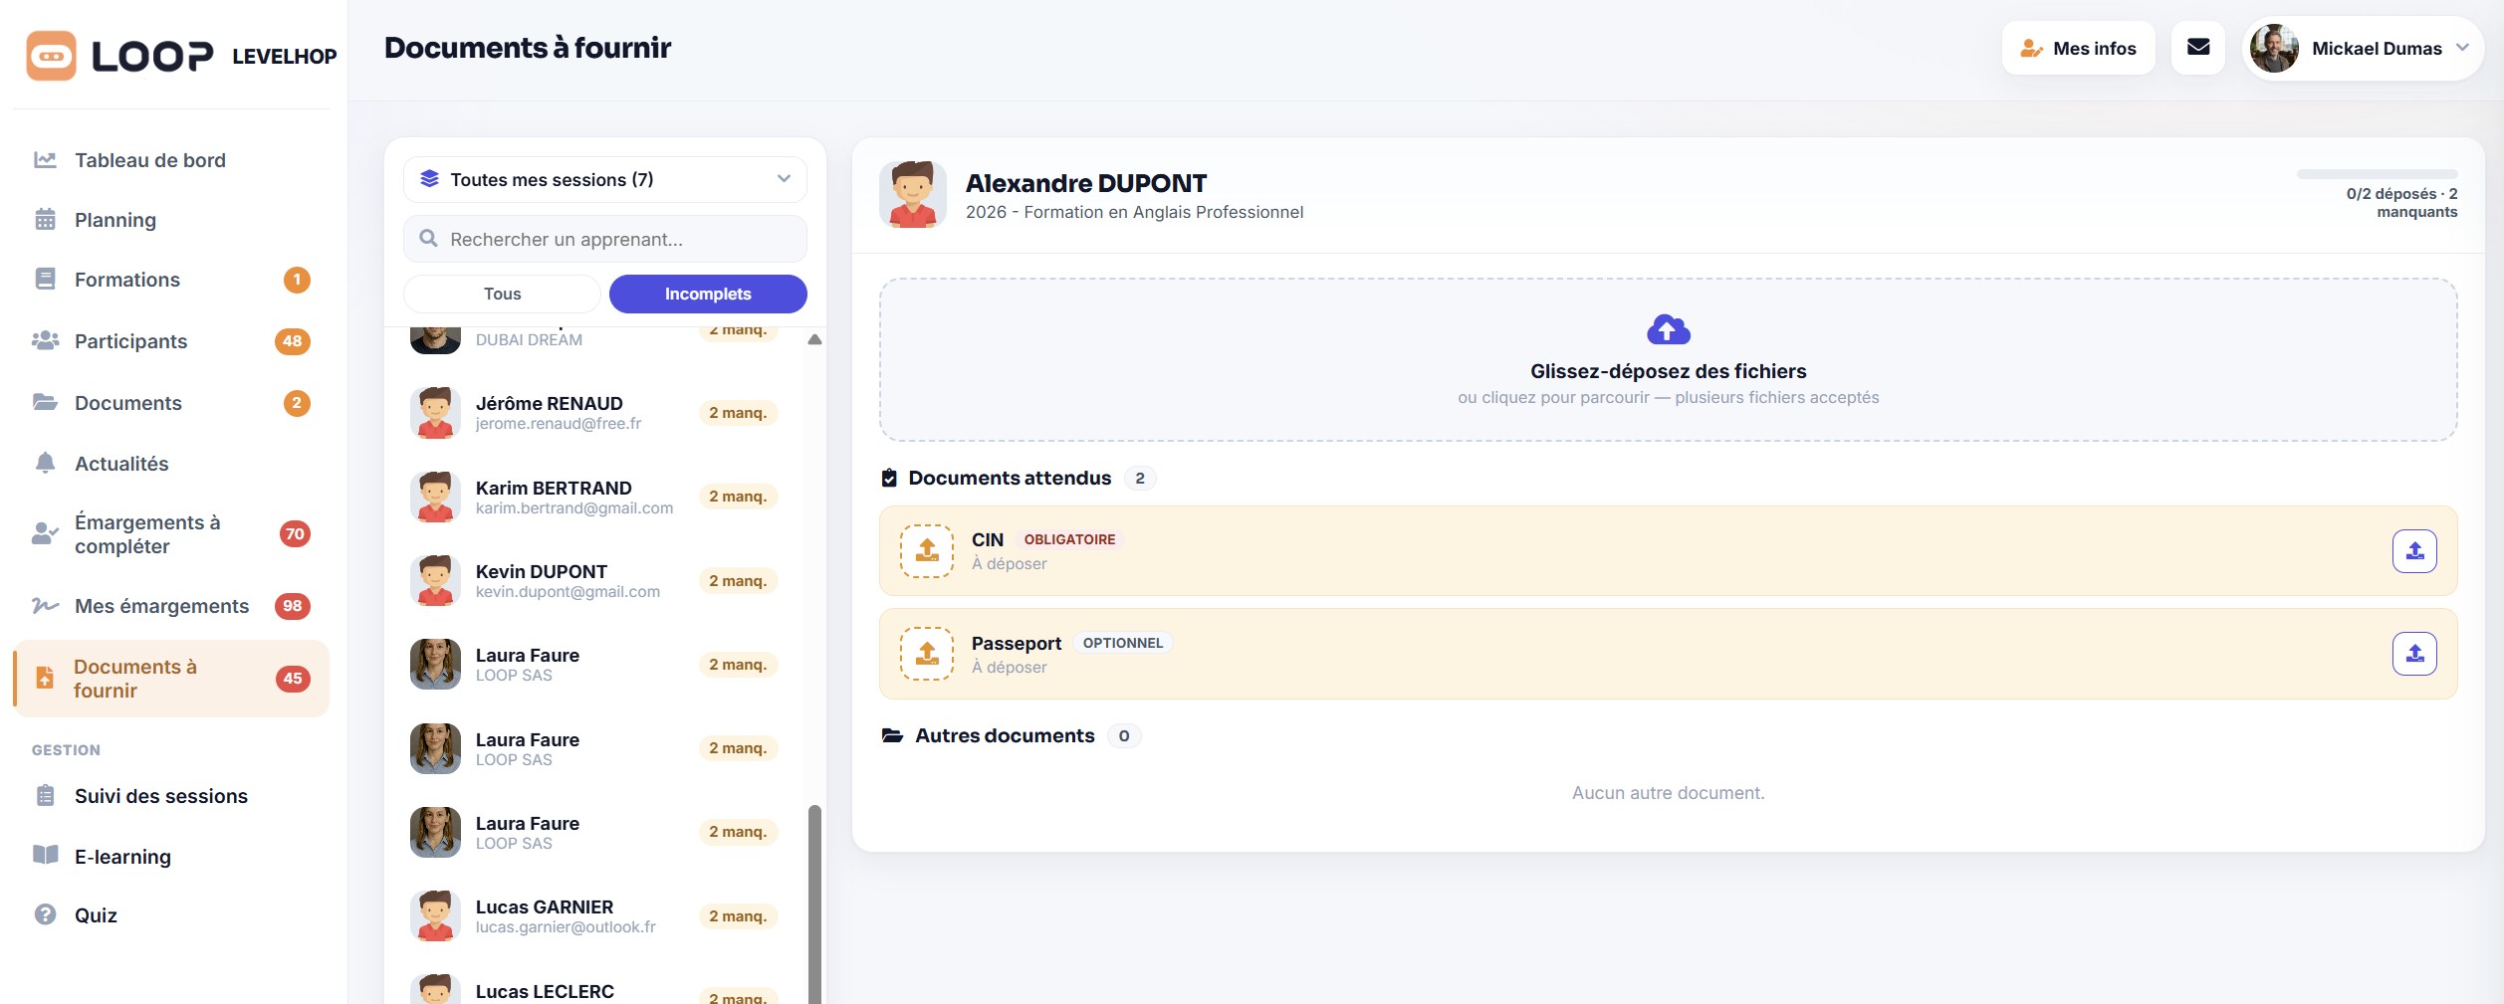Click the Actualités bell icon
Screen dimensions: 2504x1004
(x=45, y=464)
